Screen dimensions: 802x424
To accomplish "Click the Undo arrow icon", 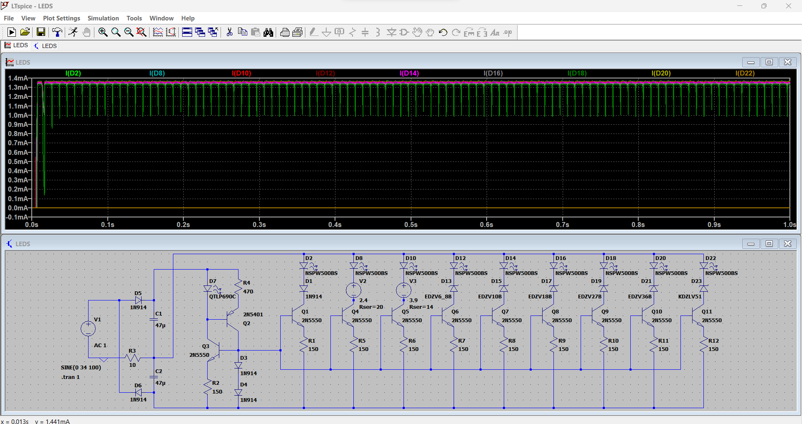I will pos(443,32).
